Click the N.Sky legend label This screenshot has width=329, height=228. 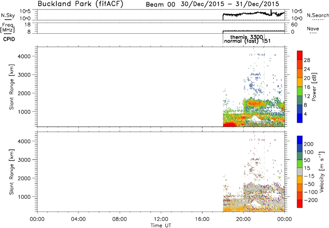[x=8, y=15]
